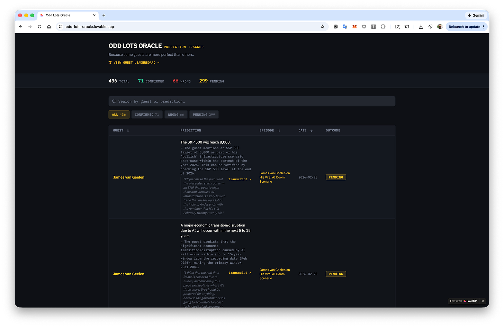Click the macOS green fullscreen button

32,15
